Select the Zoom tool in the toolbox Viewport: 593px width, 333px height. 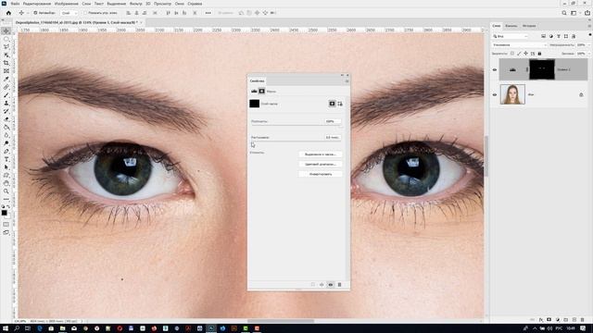tap(6, 191)
